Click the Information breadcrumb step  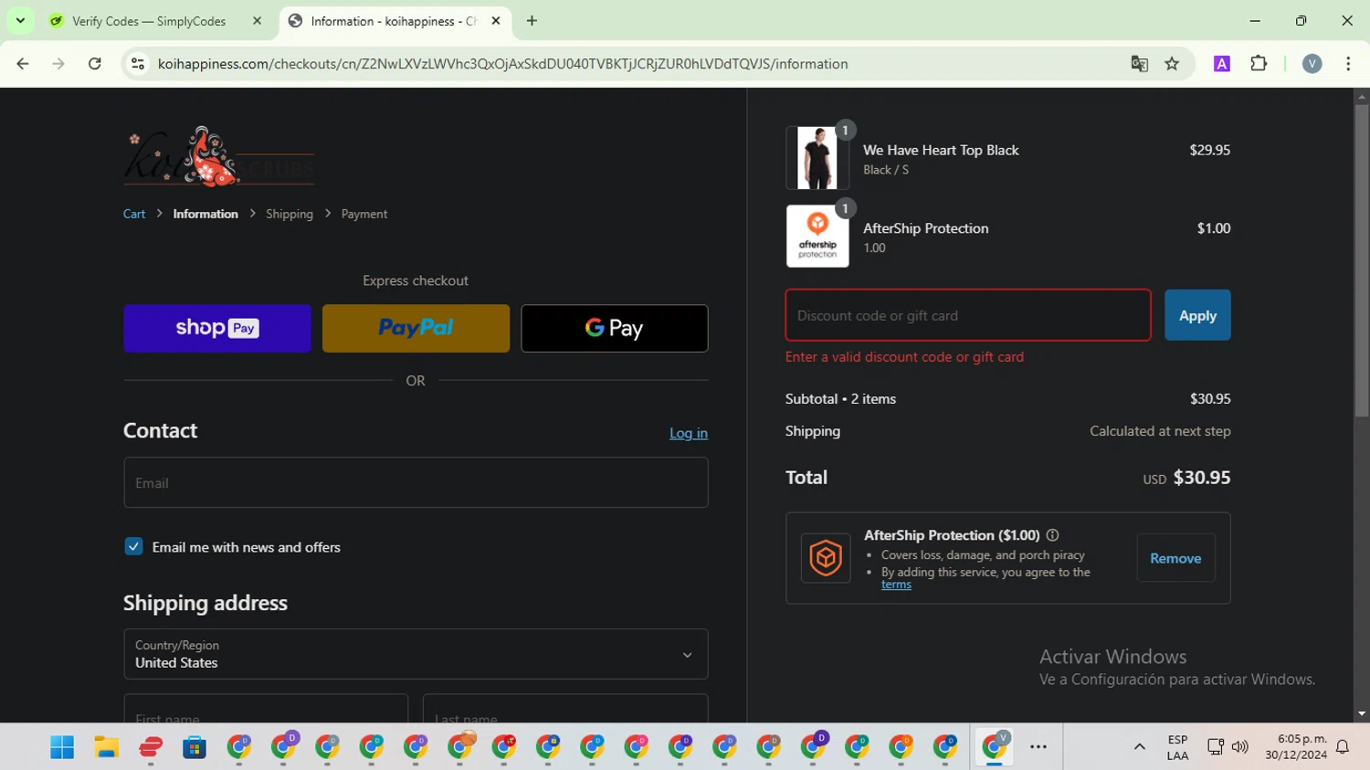click(x=205, y=214)
